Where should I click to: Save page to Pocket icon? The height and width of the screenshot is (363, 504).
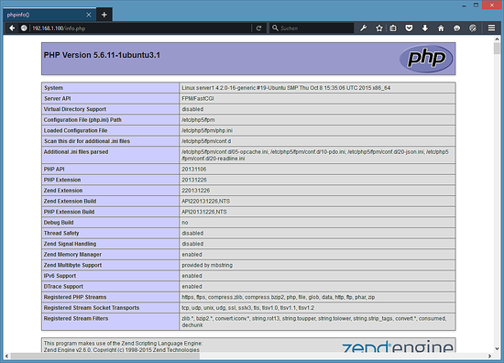(x=409, y=28)
